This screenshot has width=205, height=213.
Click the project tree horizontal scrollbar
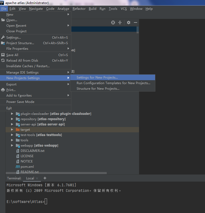(56, 173)
